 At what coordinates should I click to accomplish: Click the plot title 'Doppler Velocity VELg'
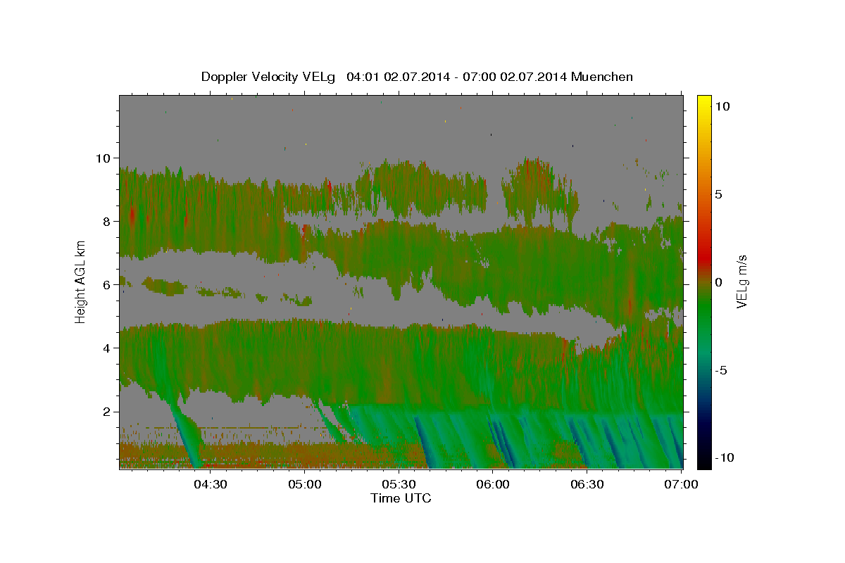pyautogui.click(x=270, y=77)
